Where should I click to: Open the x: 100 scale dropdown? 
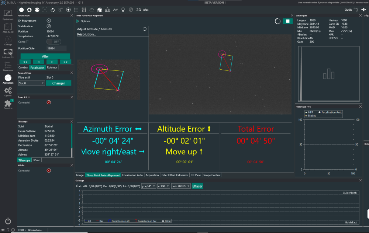coord(163,186)
